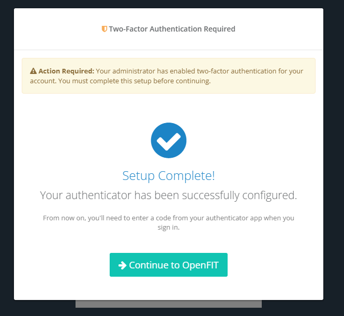The height and width of the screenshot is (316, 344).
Task: Click the authenticator successfully configured message
Action: coord(169,195)
